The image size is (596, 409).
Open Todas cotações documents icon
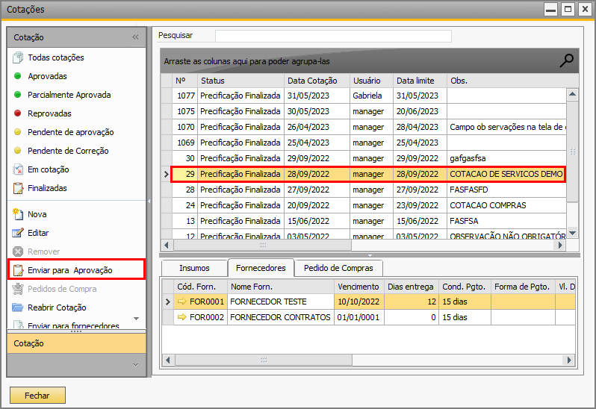(18, 57)
